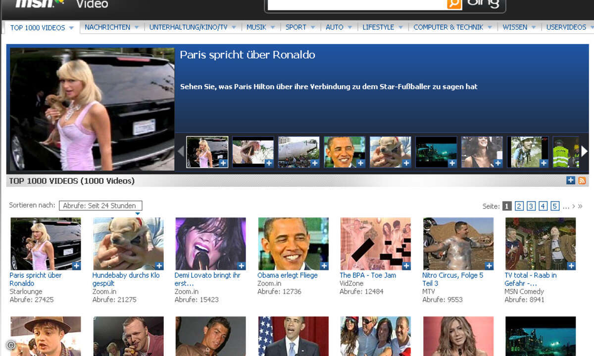Select the dark green night carousel thumbnail

click(x=436, y=152)
